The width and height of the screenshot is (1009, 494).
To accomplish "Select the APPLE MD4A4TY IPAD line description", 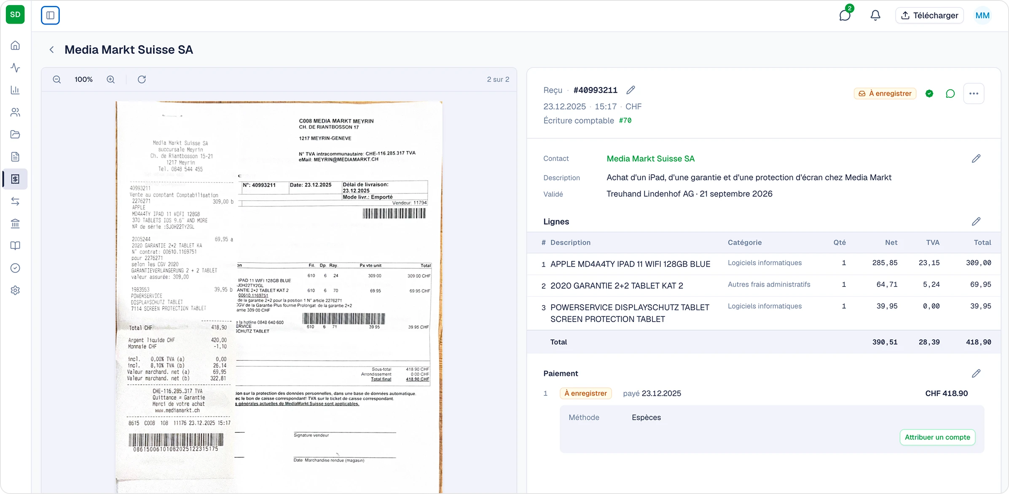I will (630, 264).
